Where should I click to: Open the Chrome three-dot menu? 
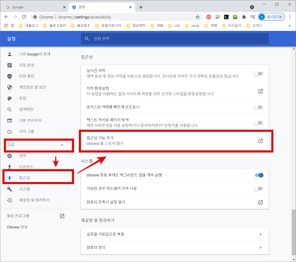pos(290,17)
